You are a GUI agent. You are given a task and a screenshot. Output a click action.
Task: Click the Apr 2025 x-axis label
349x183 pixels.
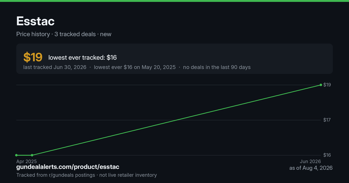[x=26, y=161]
